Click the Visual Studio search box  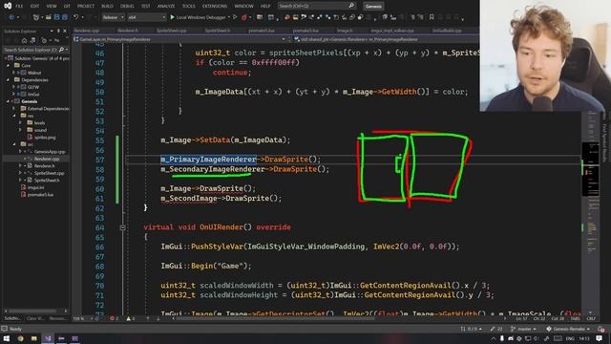[x=316, y=6]
